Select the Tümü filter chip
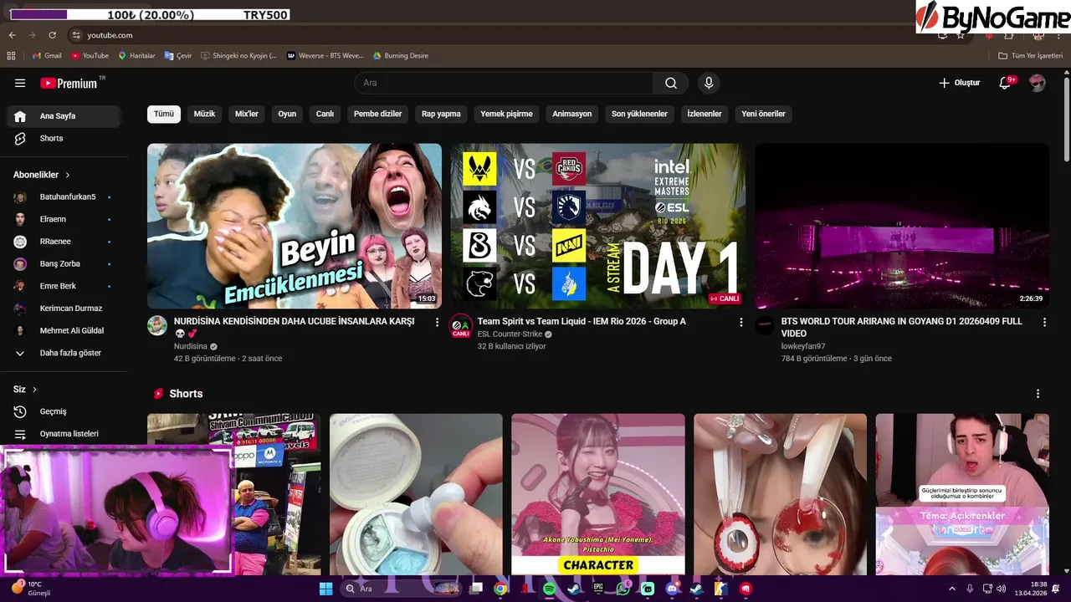 pos(164,114)
